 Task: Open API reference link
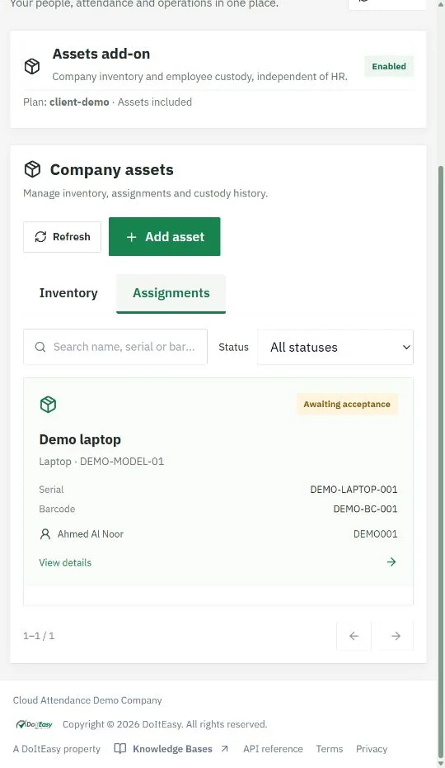click(273, 748)
